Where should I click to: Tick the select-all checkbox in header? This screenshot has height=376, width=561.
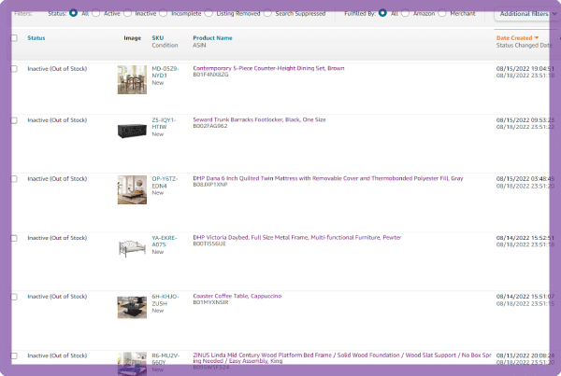[13, 38]
